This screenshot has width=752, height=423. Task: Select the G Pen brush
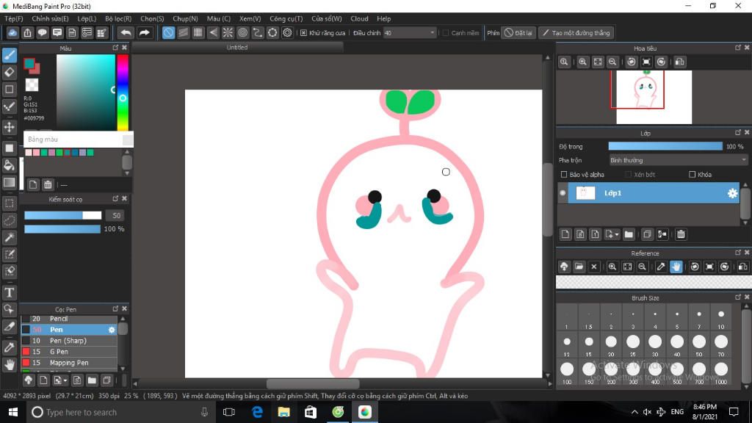pyautogui.click(x=69, y=352)
